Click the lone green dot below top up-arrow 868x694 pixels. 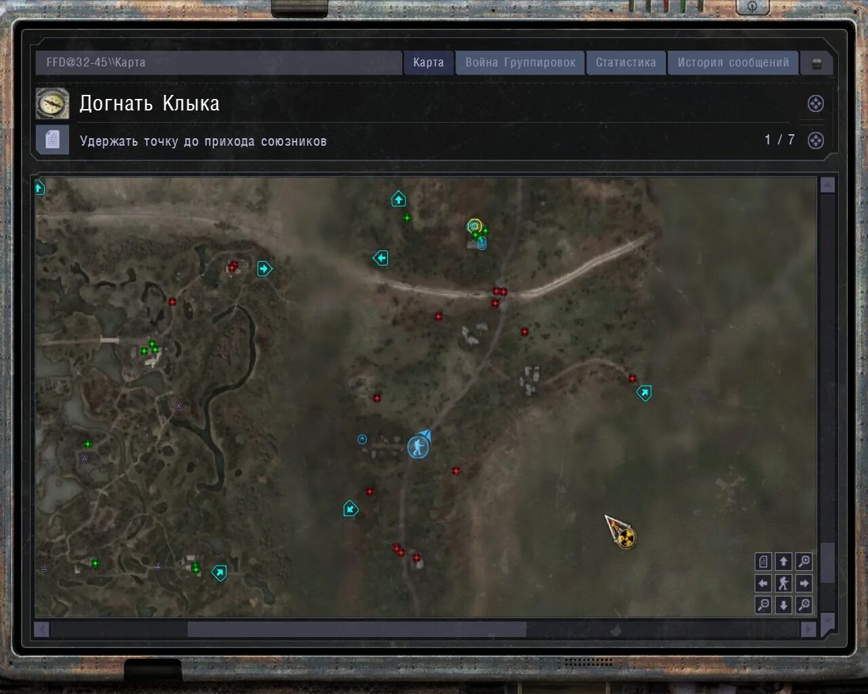pos(408,218)
